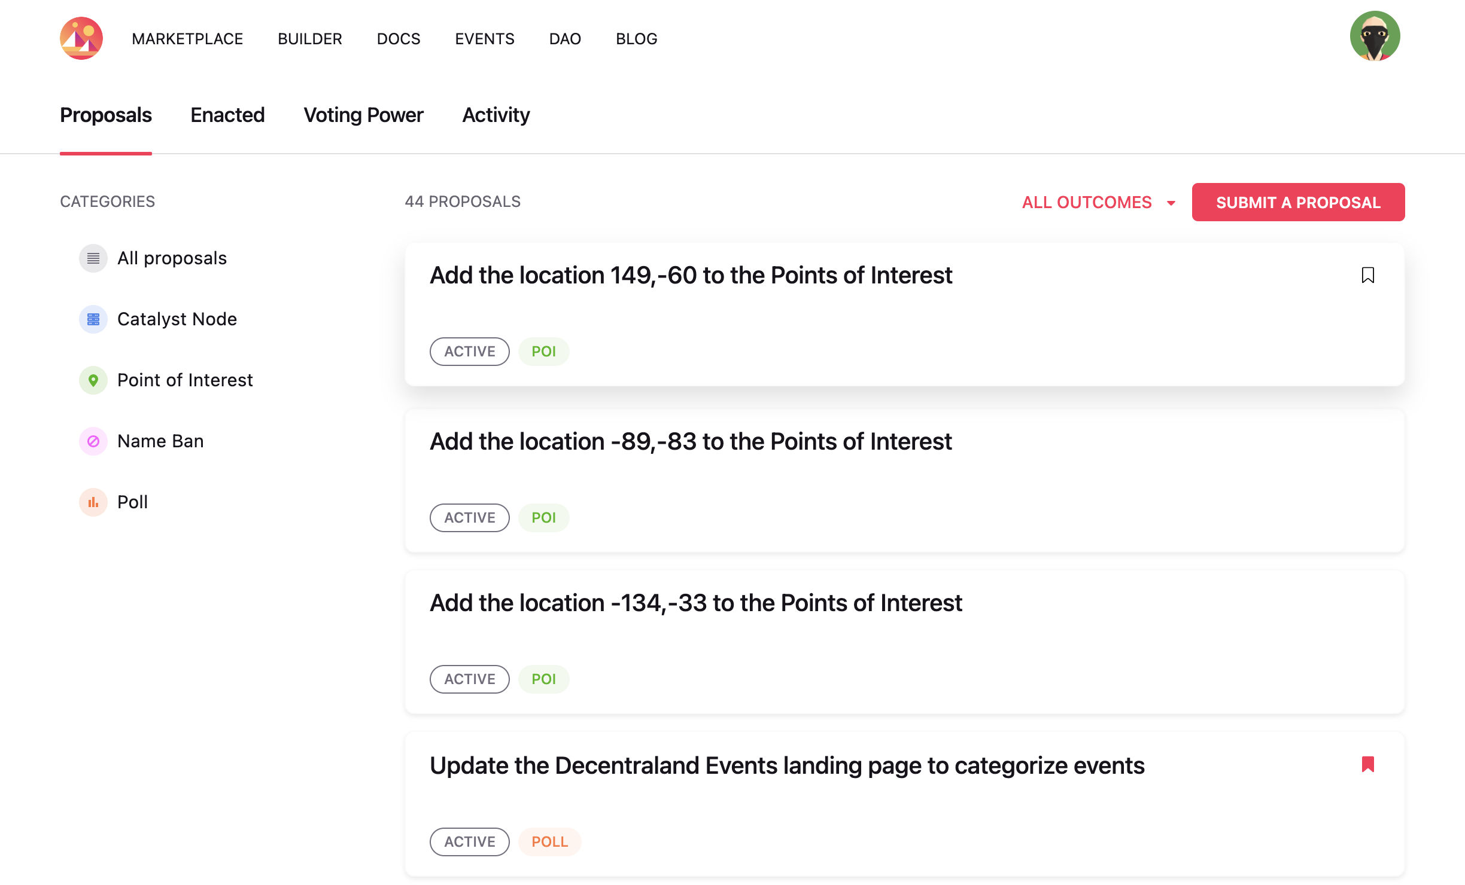Remove bookmark from Events landing page proposal
Viewport: 1465px width, 885px height.
[x=1367, y=764]
